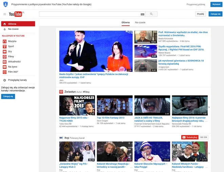This screenshot has width=224, height=172.
Task: Open the hamburger guide menu
Action: [x=5, y=14]
